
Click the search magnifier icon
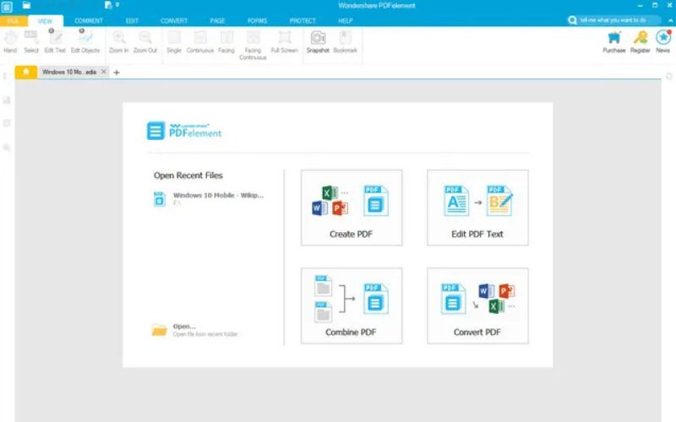point(573,20)
